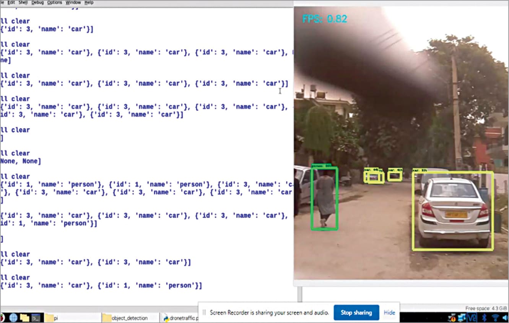
Task: Click the update notification tray icon
Action: coord(452,317)
